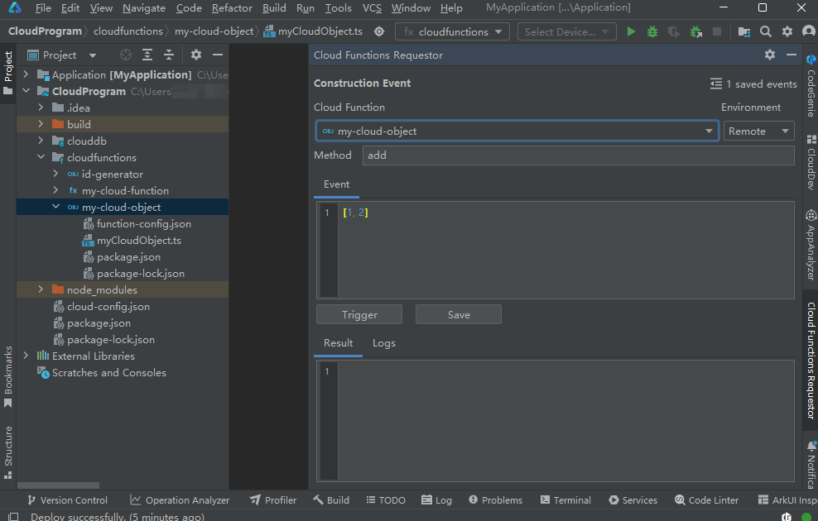Open the cloudfunctions run configuration dropdown
818x521 pixels.
(453, 31)
